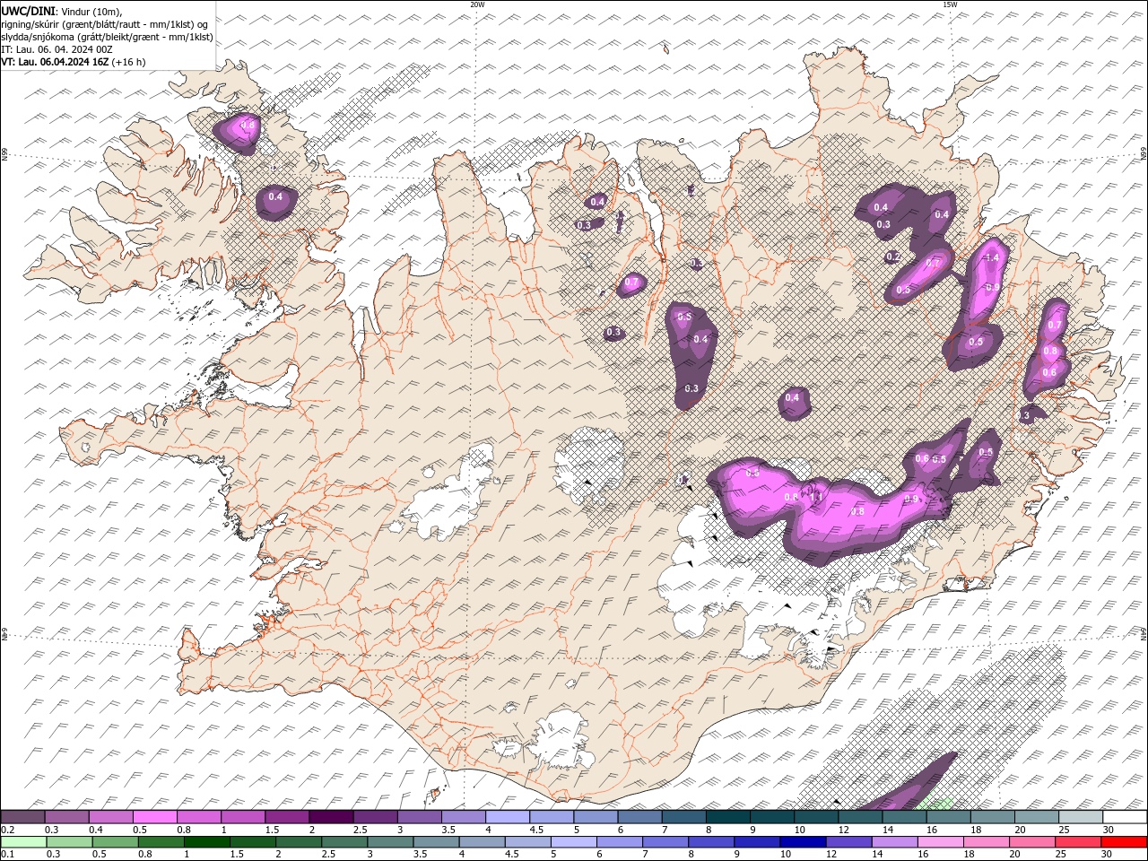Click the 'rigning/skúrir (grænt/blátt/rautt' legend line
This screenshot has height=861, width=1148.
pos(105,23)
